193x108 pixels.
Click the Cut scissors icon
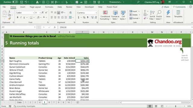click(9, 11)
